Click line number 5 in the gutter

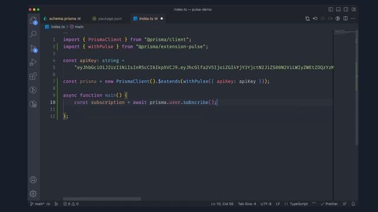tap(54, 67)
